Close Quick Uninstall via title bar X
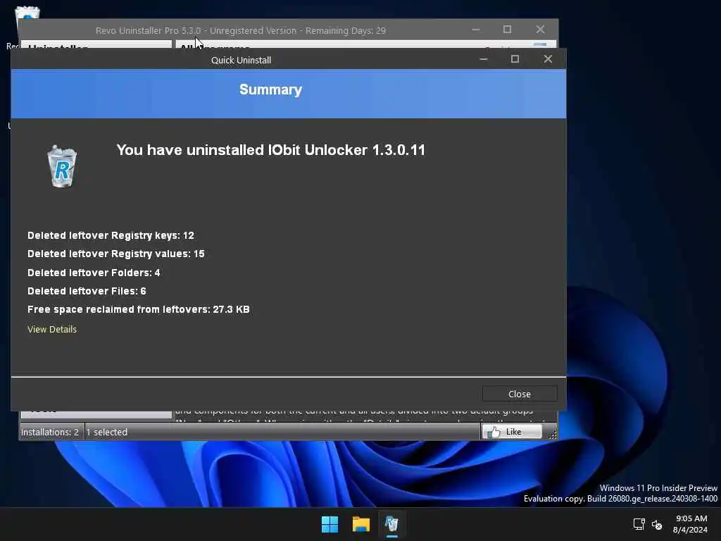Image resolution: width=721 pixels, height=541 pixels. [x=548, y=59]
